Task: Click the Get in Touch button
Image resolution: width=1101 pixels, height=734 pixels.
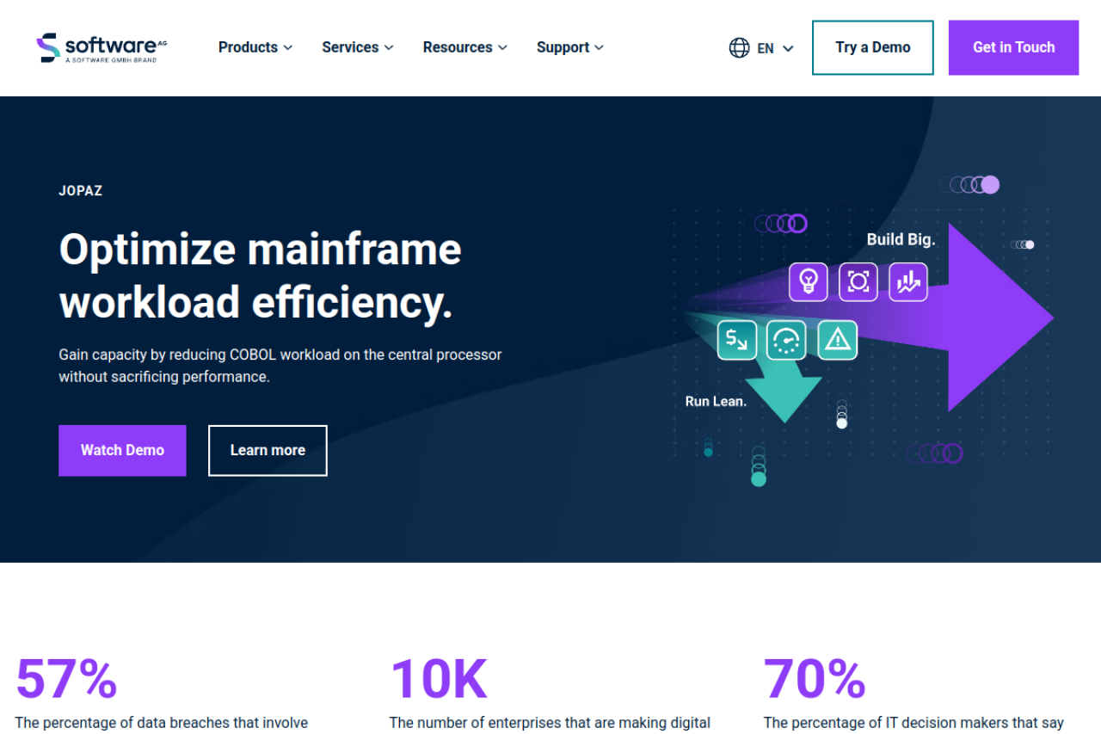Action: (1013, 47)
